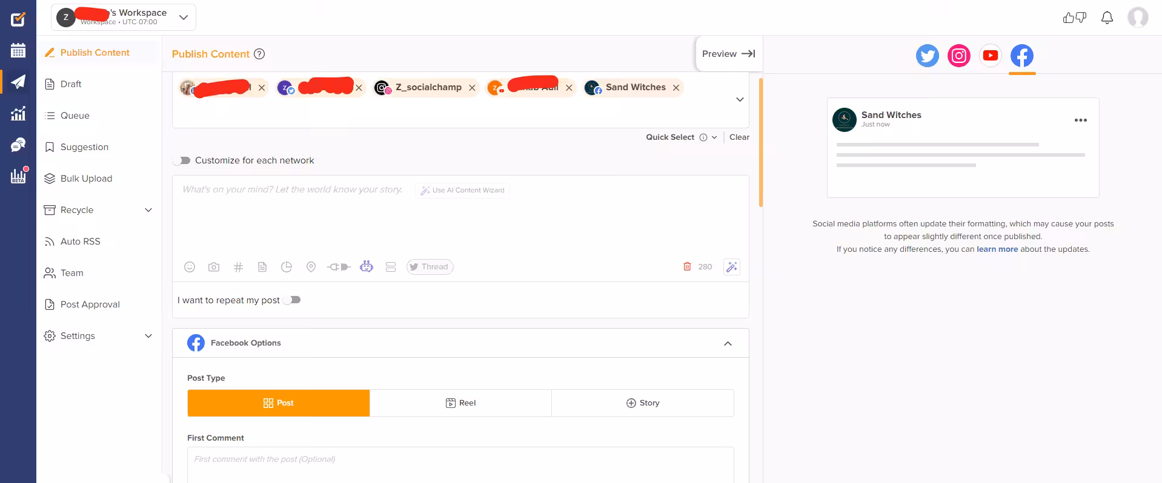The width and height of the screenshot is (1162, 483).
Task: Switch preview to Instagram icon
Action: click(x=959, y=56)
